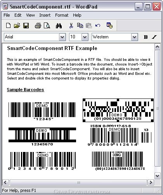Click the heading "SmartCodeComponent RTF Example"
Viewport: 163px width, 195px height.
point(52,48)
